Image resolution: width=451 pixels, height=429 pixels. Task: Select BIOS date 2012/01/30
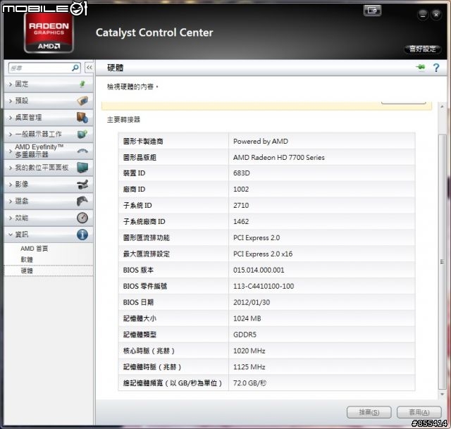click(x=252, y=302)
